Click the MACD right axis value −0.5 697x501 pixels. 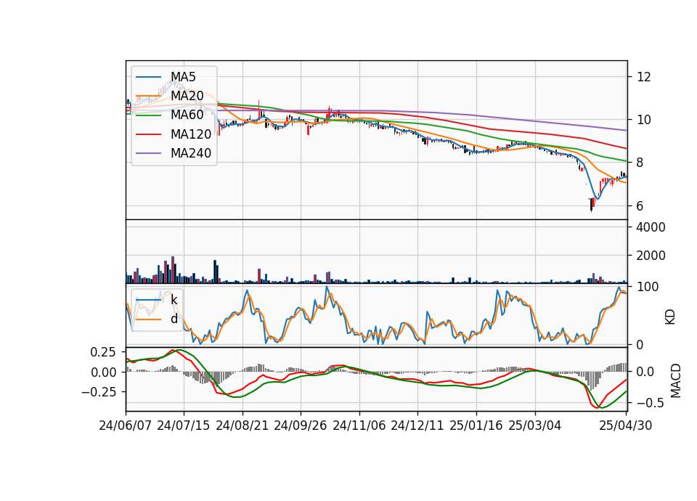649,403
